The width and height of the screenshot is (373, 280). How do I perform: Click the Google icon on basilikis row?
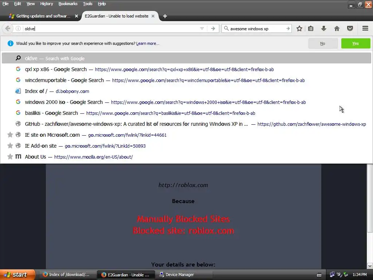click(x=18, y=113)
